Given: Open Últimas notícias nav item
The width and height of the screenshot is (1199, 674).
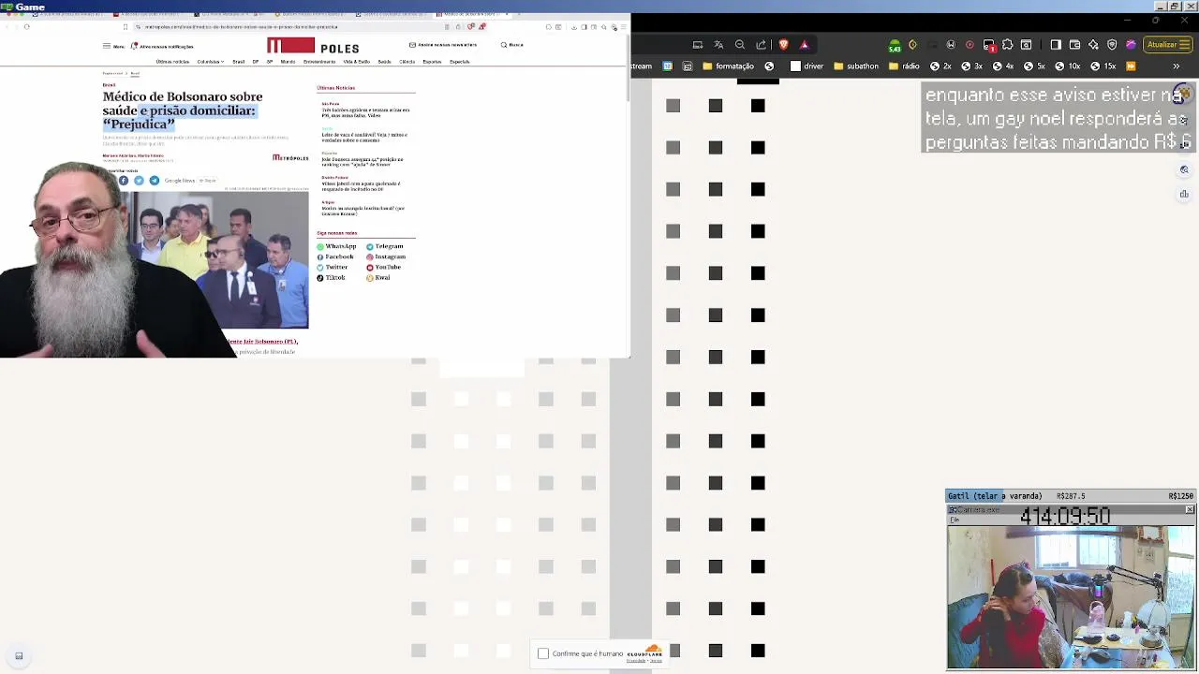Looking at the screenshot, I should [172, 62].
